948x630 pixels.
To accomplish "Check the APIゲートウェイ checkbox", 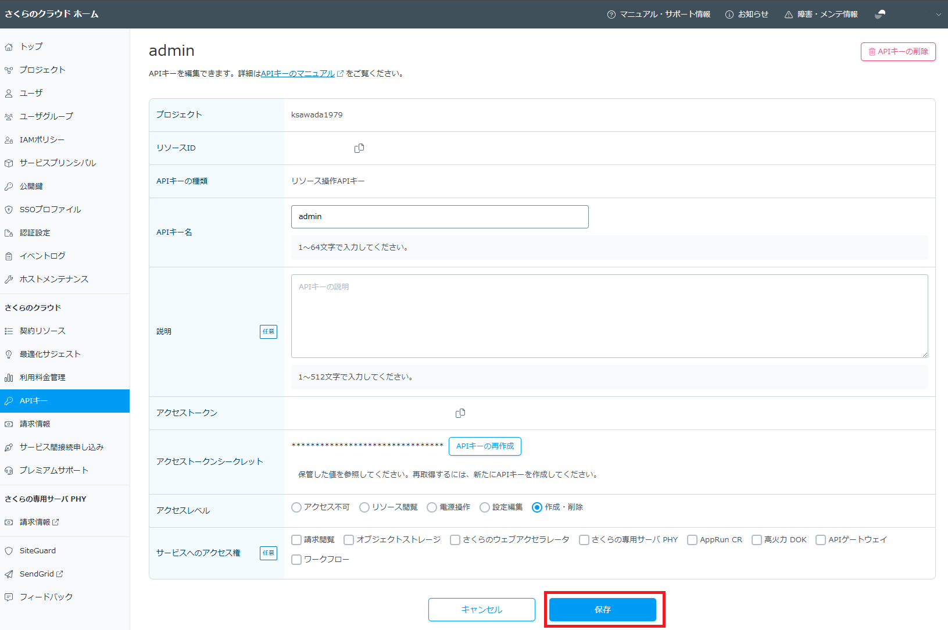I will click(821, 540).
